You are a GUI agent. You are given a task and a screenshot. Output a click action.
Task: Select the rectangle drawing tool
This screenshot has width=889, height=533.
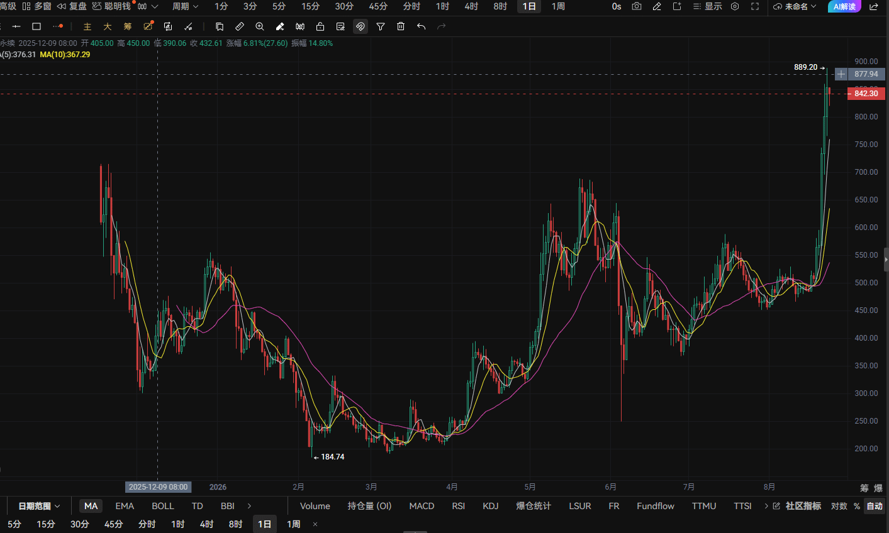click(x=36, y=26)
